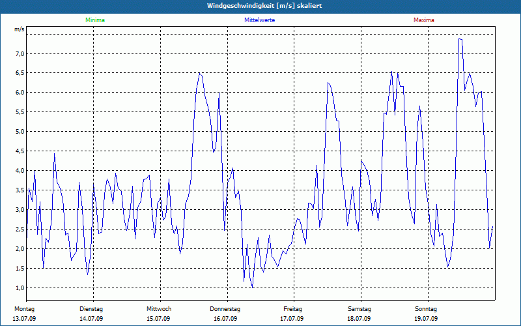Click the 1,0 y-axis value
The image size is (521, 326).
[x=20, y=288]
